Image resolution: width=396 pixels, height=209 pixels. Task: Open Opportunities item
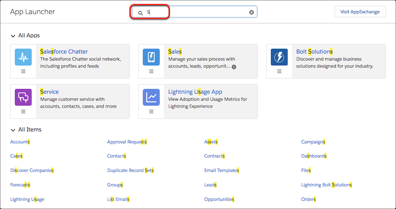click(219, 199)
